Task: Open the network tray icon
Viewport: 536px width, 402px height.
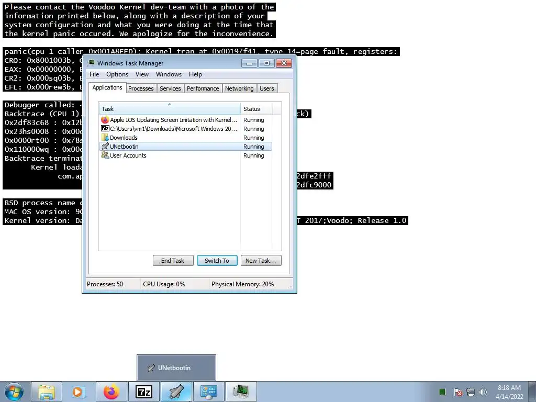Action: point(471,392)
